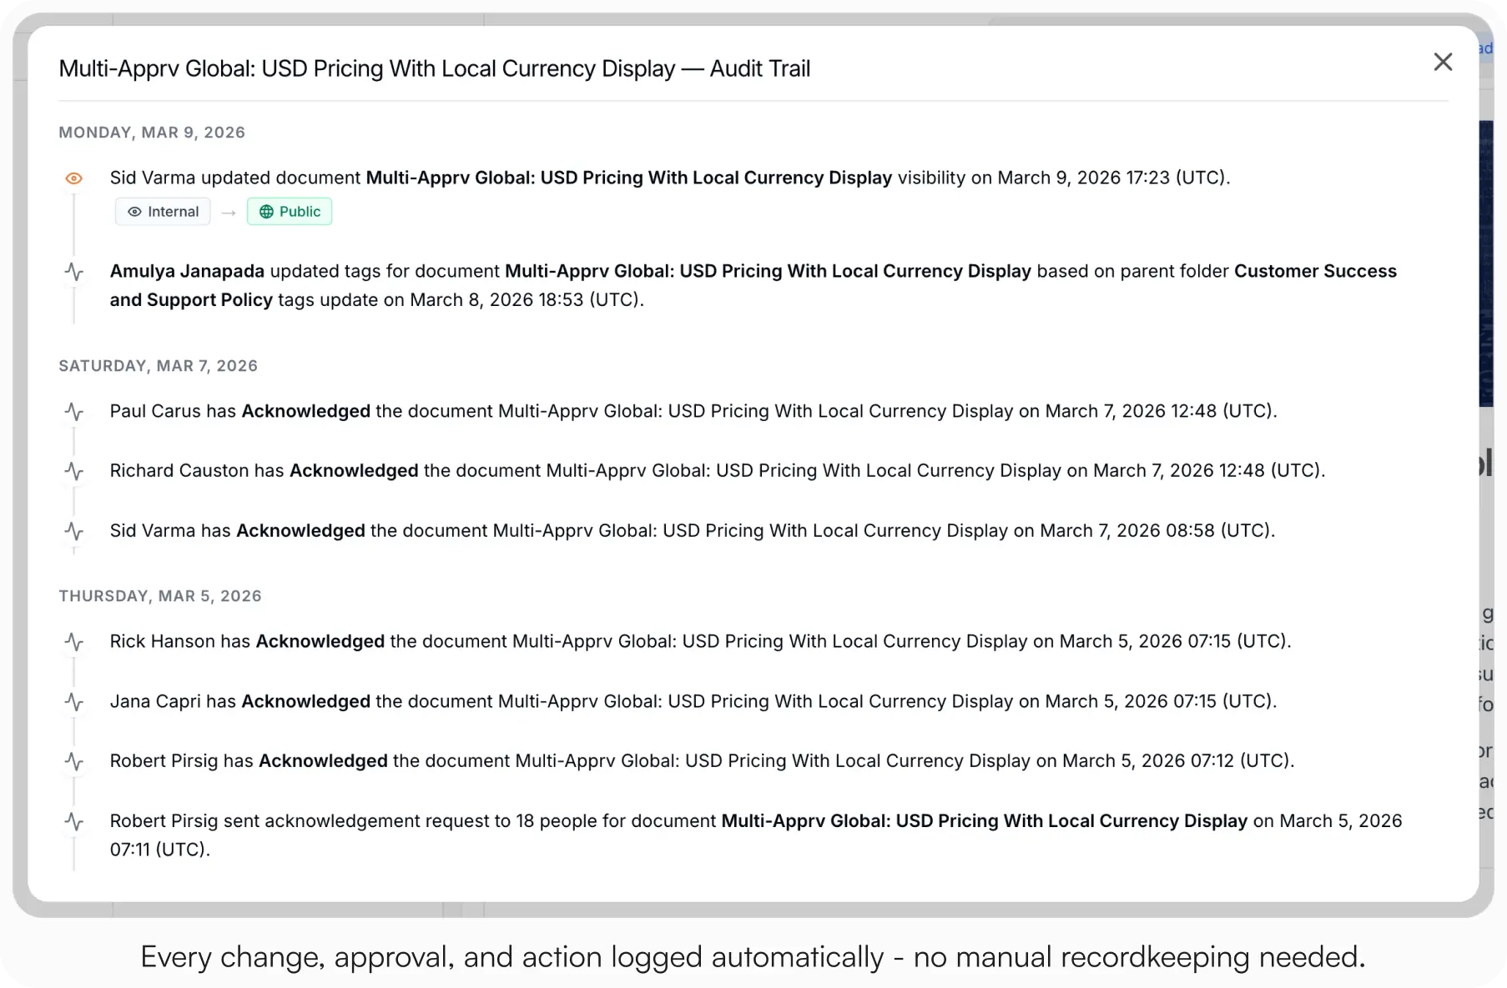Click the 'Sid Varma has Acknowledged' entry
1507x988 pixels.
693,530
